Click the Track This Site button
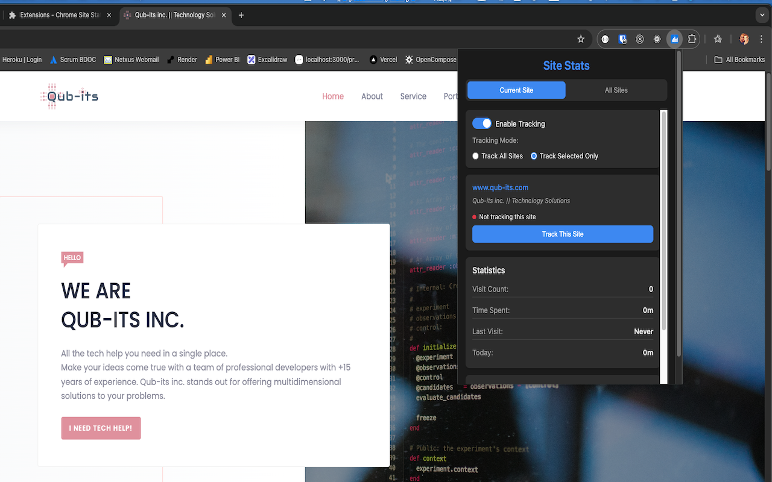 click(x=563, y=234)
